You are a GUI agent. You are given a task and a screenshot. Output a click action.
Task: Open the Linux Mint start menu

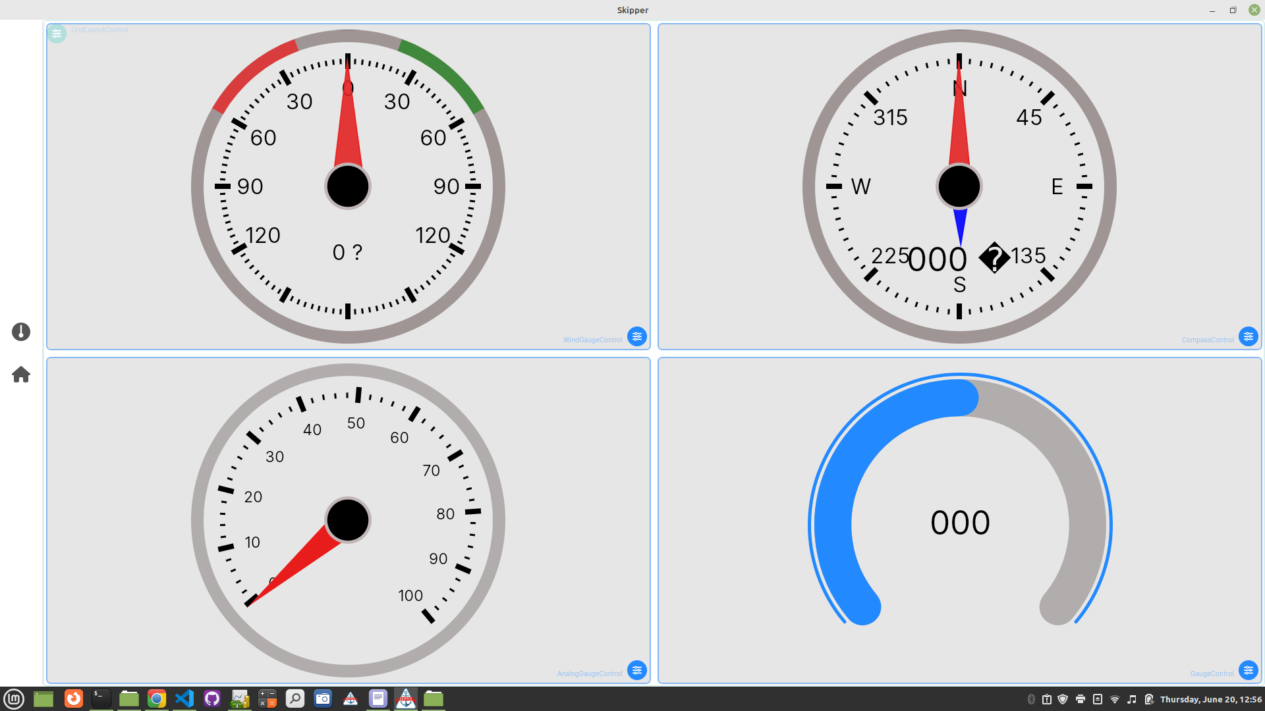point(14,698)
